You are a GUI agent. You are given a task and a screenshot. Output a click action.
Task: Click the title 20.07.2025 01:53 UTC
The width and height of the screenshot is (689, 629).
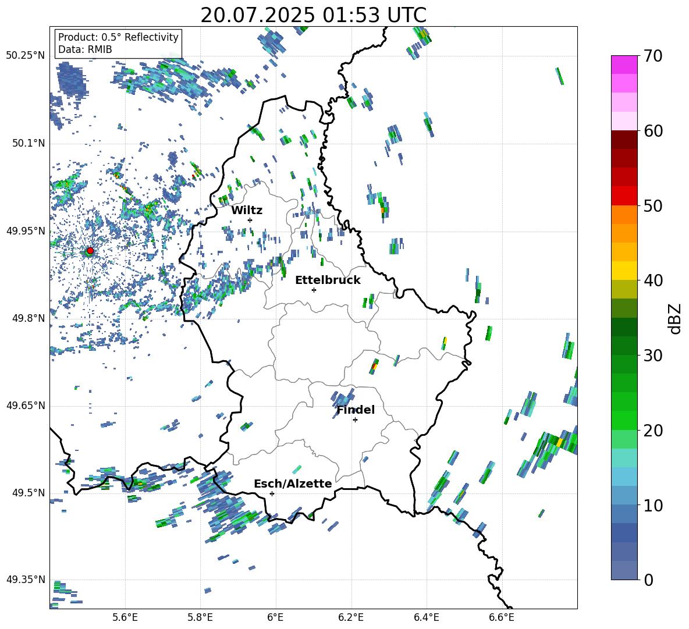(x=313, y=15)
